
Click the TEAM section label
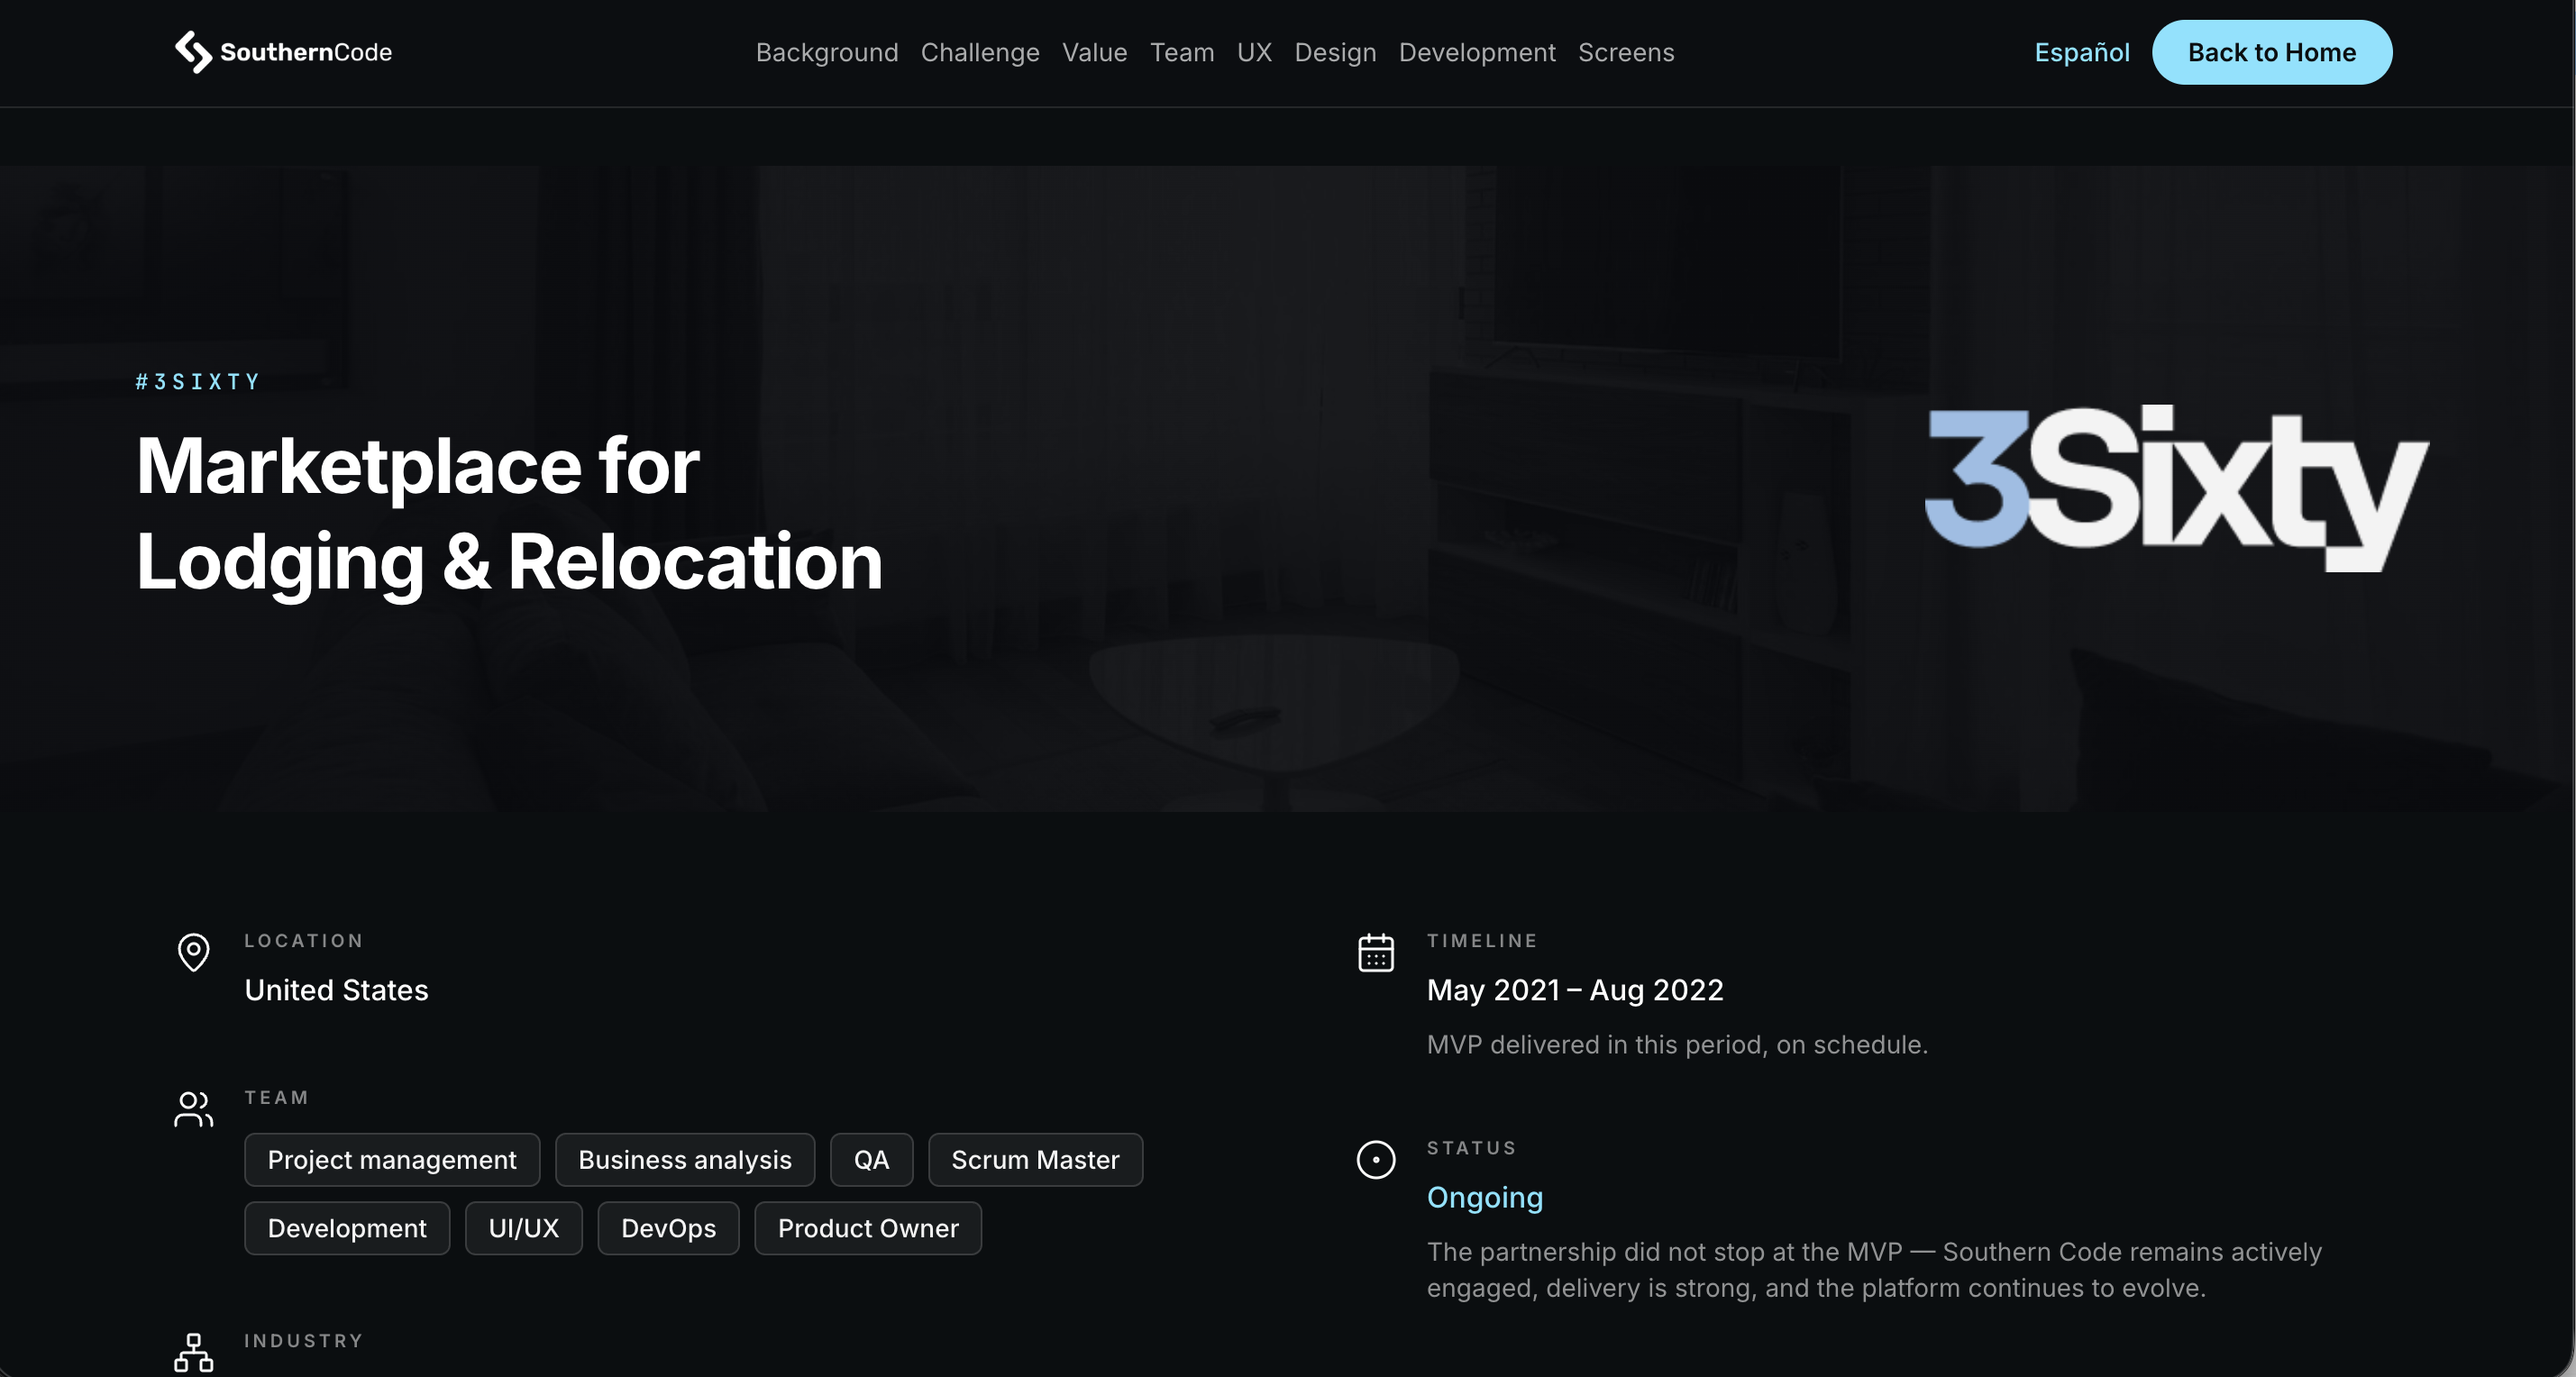pyautogui.click(x=277, y=1098)
